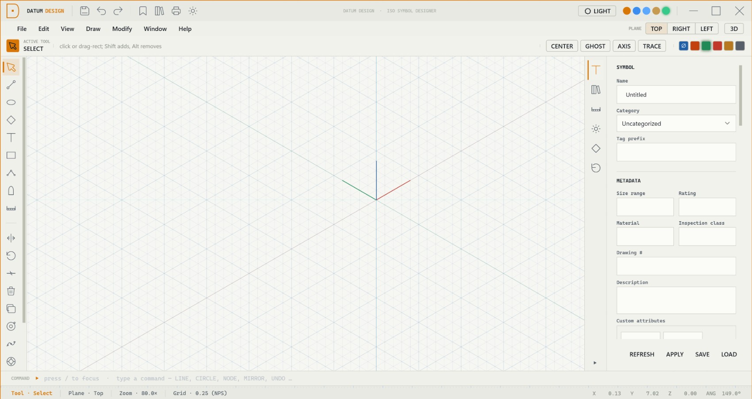Click the LOAD button

click(x=729, y=354)
